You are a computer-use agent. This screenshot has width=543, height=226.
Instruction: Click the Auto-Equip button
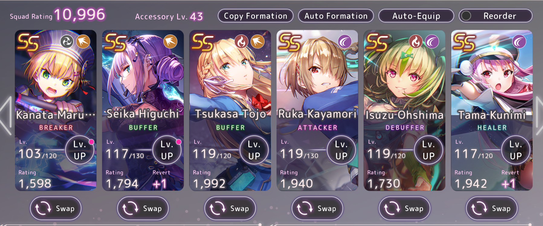(x=416, y=16)
